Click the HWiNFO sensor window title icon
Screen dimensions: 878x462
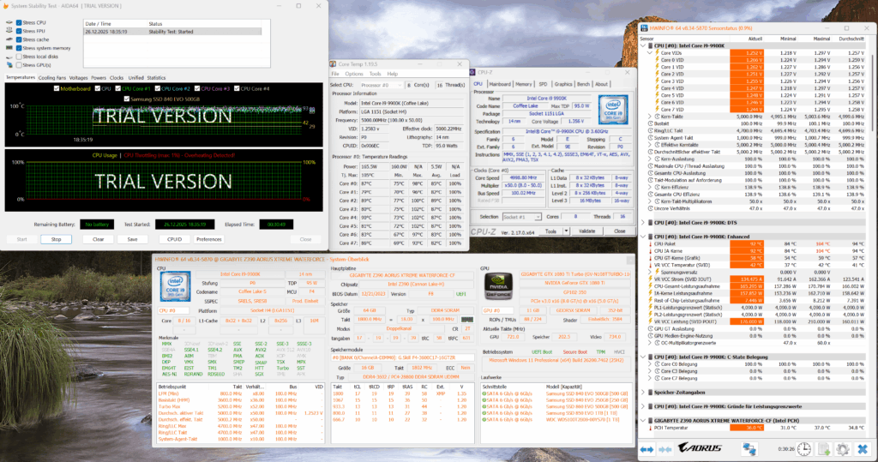pos(645,28)
